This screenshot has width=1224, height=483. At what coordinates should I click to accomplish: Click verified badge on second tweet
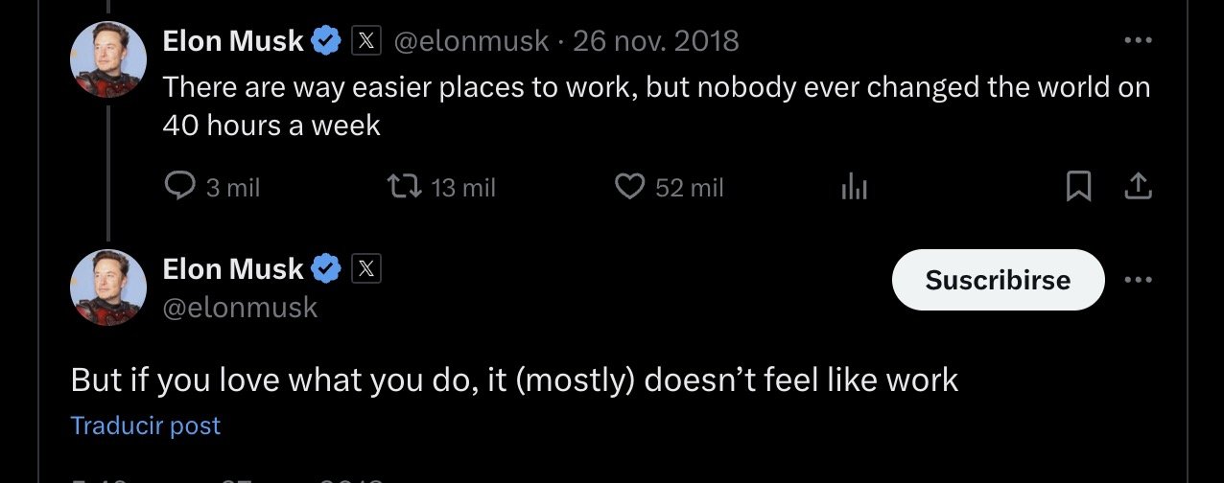point(327,270)
